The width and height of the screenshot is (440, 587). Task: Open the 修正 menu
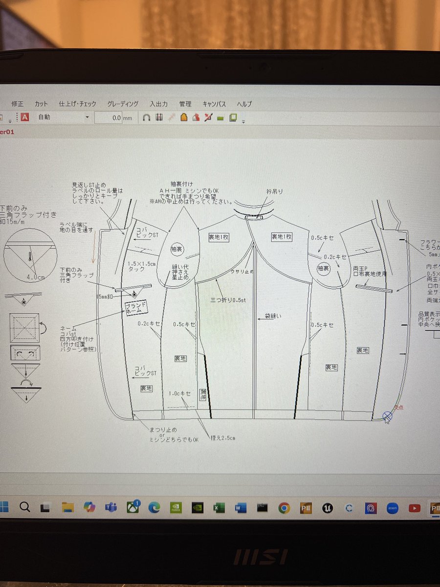tap(18, 104)
